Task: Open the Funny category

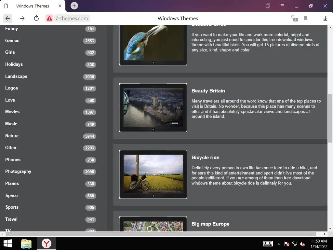Action: pyautogui.click(x=11, y=29)
